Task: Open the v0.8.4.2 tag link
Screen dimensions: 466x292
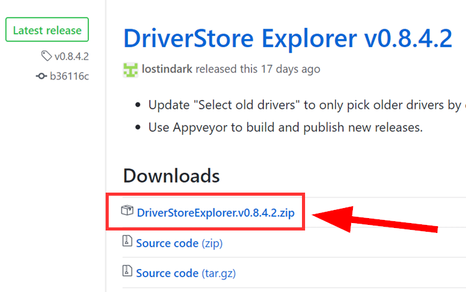Action: (x=71, y=56)
